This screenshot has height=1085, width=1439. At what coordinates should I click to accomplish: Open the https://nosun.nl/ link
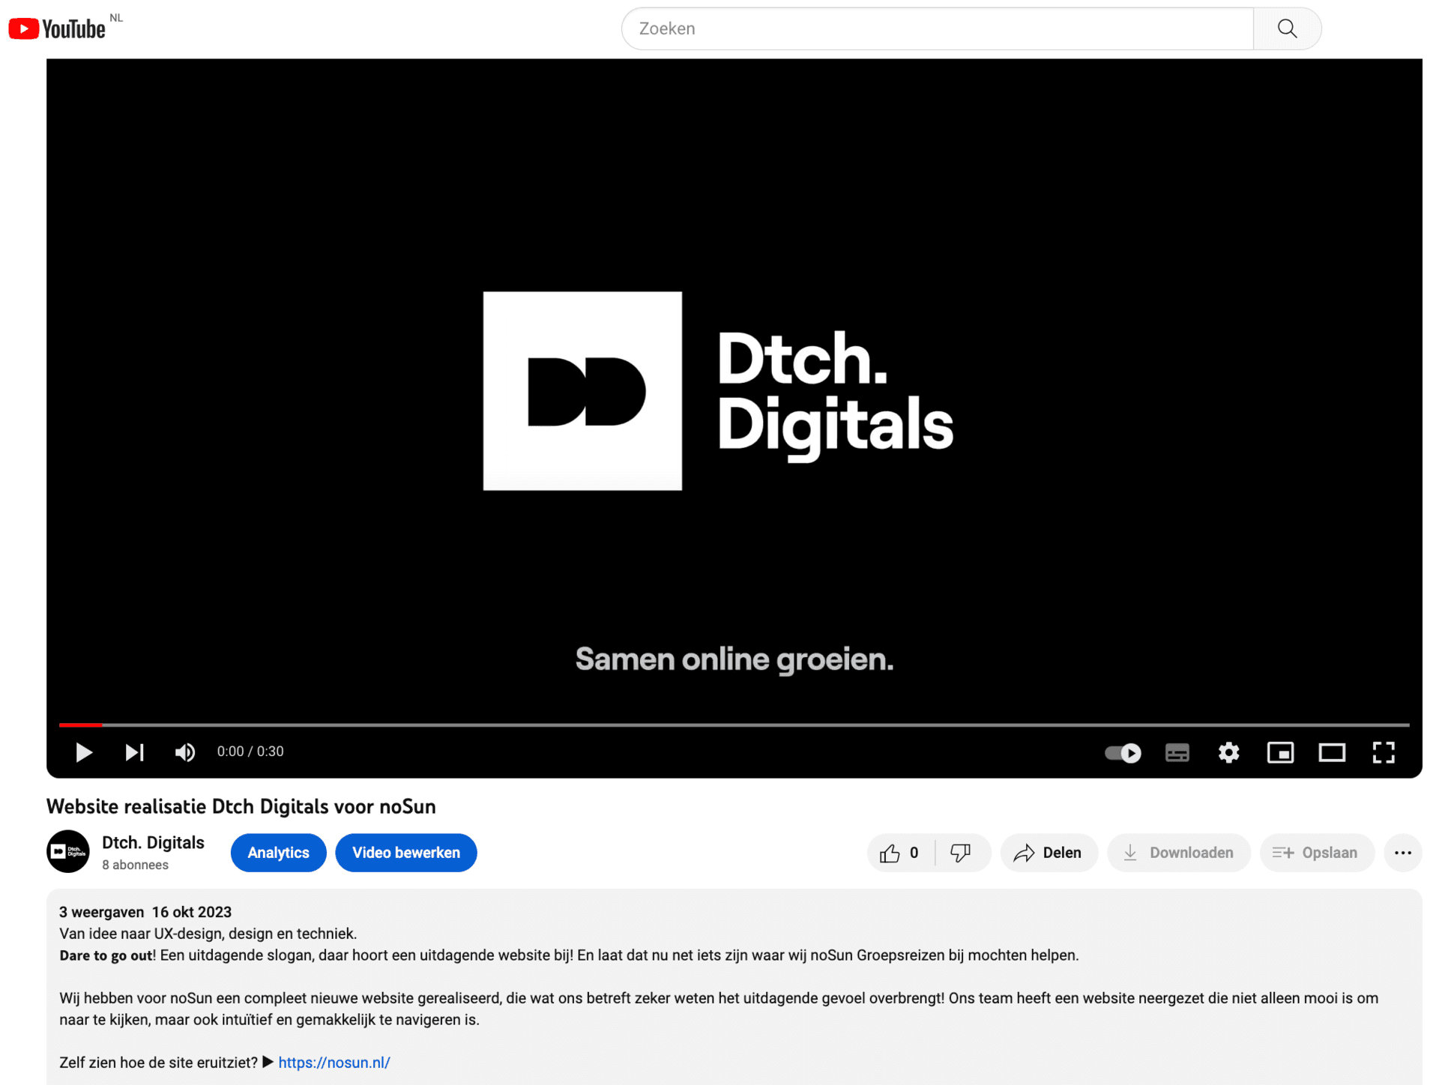(x=334, y=1063)
